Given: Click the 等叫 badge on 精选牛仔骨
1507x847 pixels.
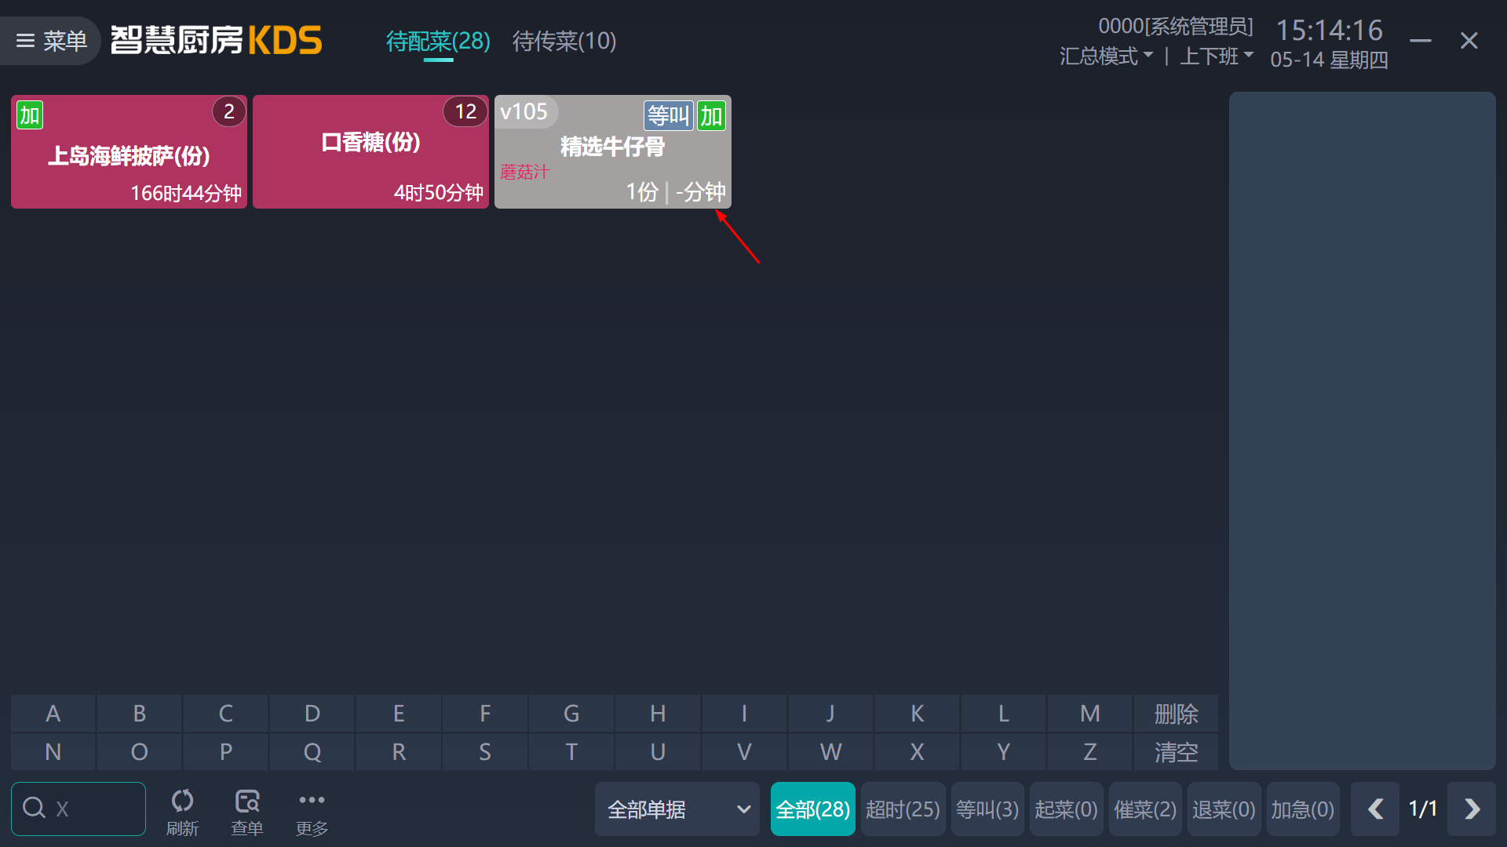Looking at the screenshot, I should click(x=669, y=116).
